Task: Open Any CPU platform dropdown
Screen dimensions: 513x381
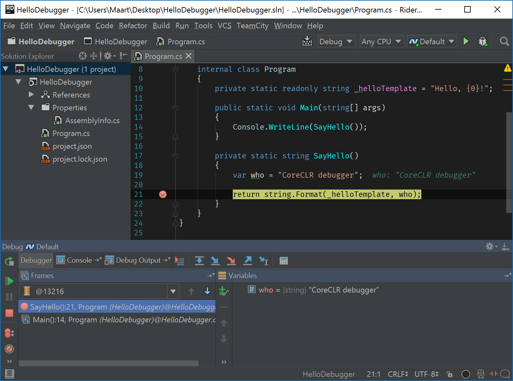Action: (381, 41)
